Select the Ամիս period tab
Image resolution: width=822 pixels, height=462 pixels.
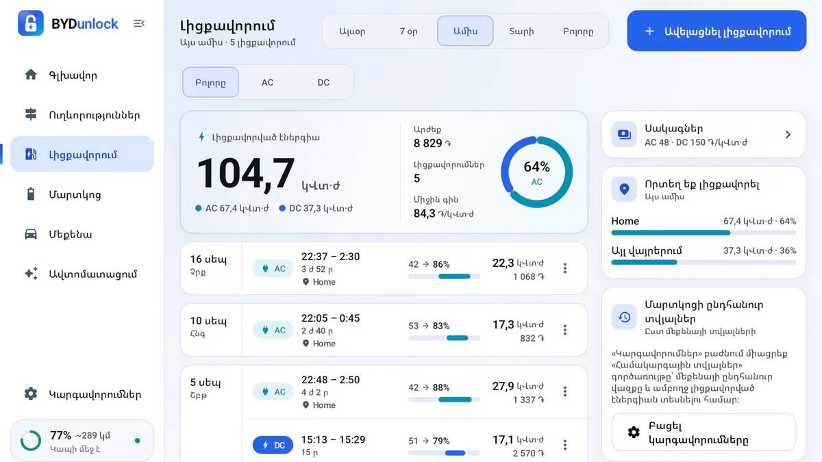[465, 31]
